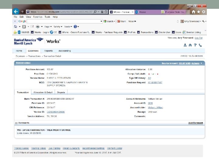Screen dimensions: 219x164
Task: Open the Tools menu in menu bar
Action: pos(47,17)
